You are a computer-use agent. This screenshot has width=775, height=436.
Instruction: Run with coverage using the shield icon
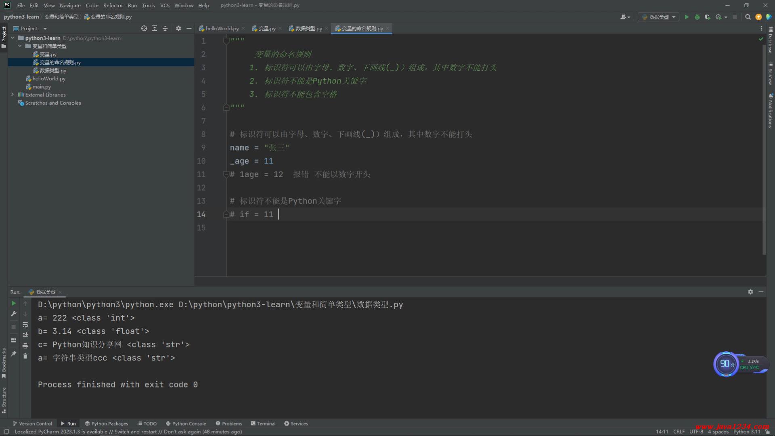pyautogui.click(x=708, y=17)
